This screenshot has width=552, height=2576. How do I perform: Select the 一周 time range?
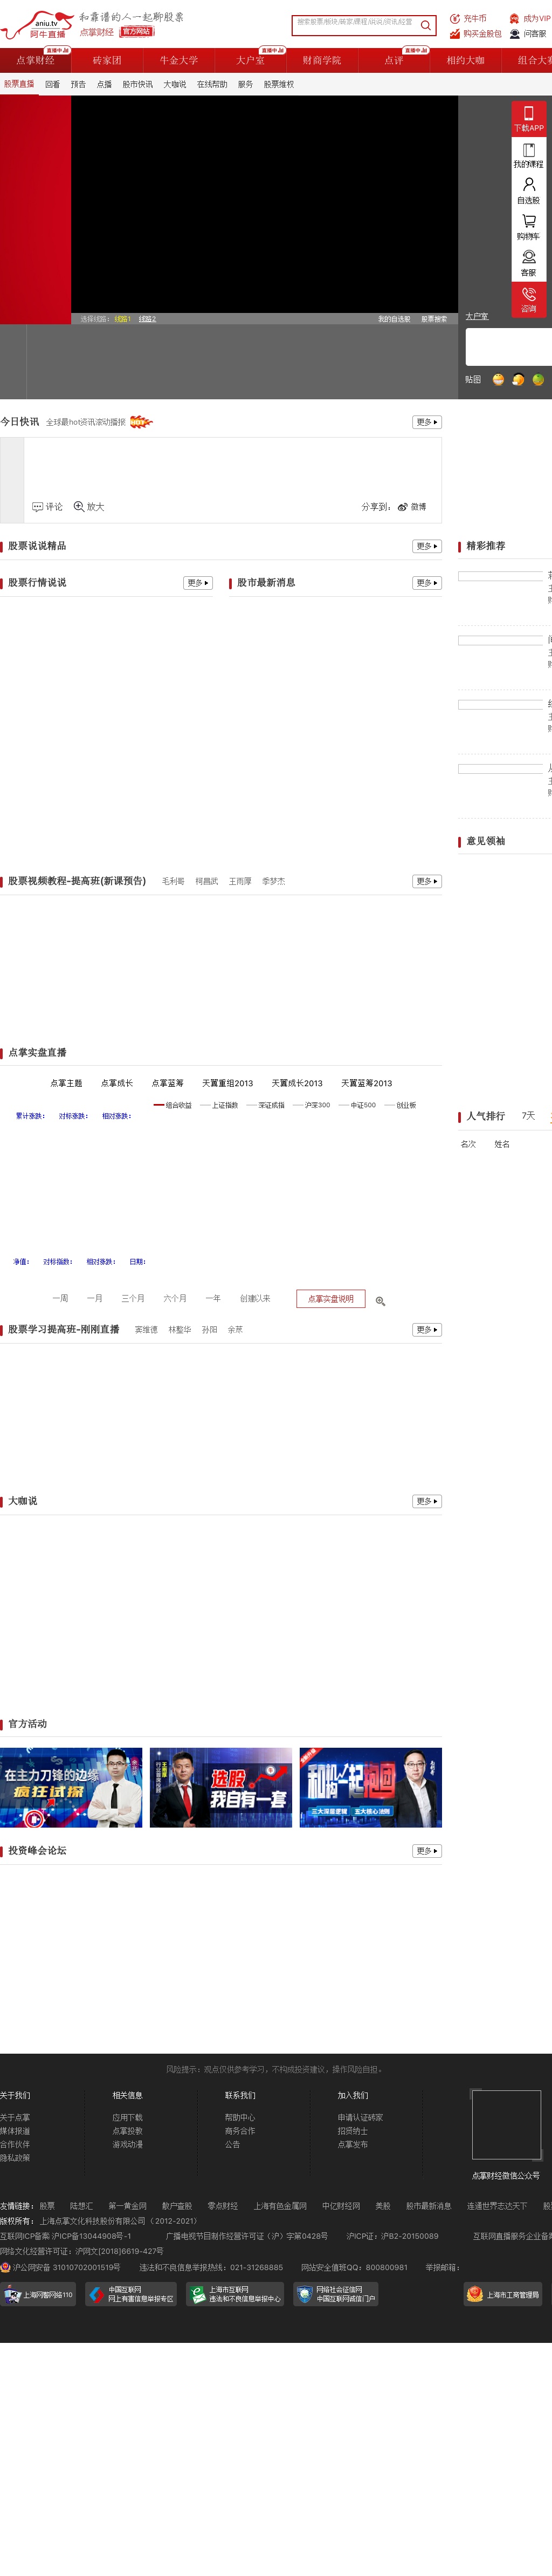pyautogui.click(x=61, y=1299)
